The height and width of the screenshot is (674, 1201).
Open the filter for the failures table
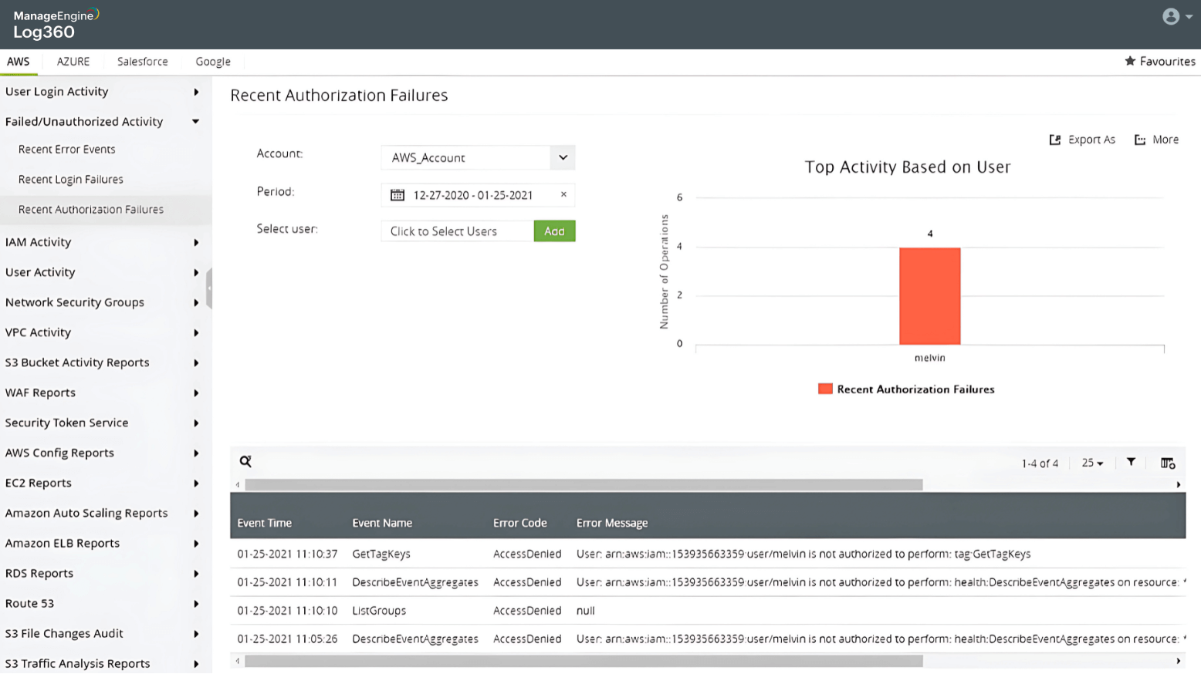(x=1131, y=462)
